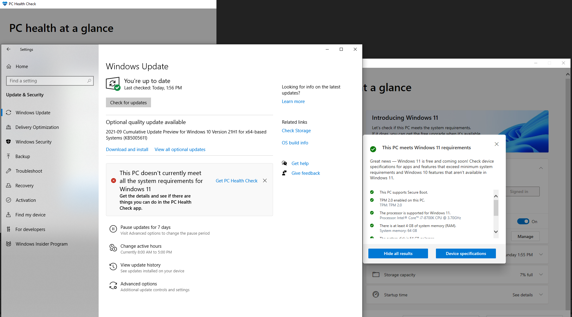Click the Home house icon in Settings

[9, 67]
